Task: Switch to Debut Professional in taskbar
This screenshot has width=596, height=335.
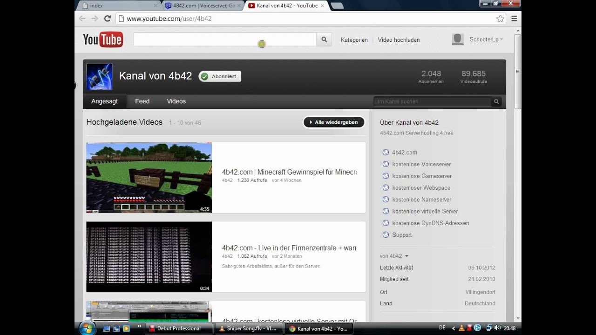Action: pos(179,328)
